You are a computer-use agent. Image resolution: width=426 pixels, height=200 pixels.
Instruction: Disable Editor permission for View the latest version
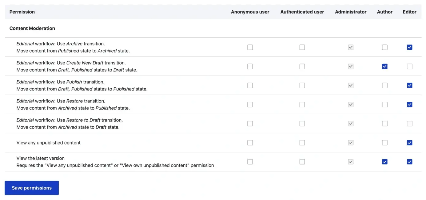click(409, 162)
